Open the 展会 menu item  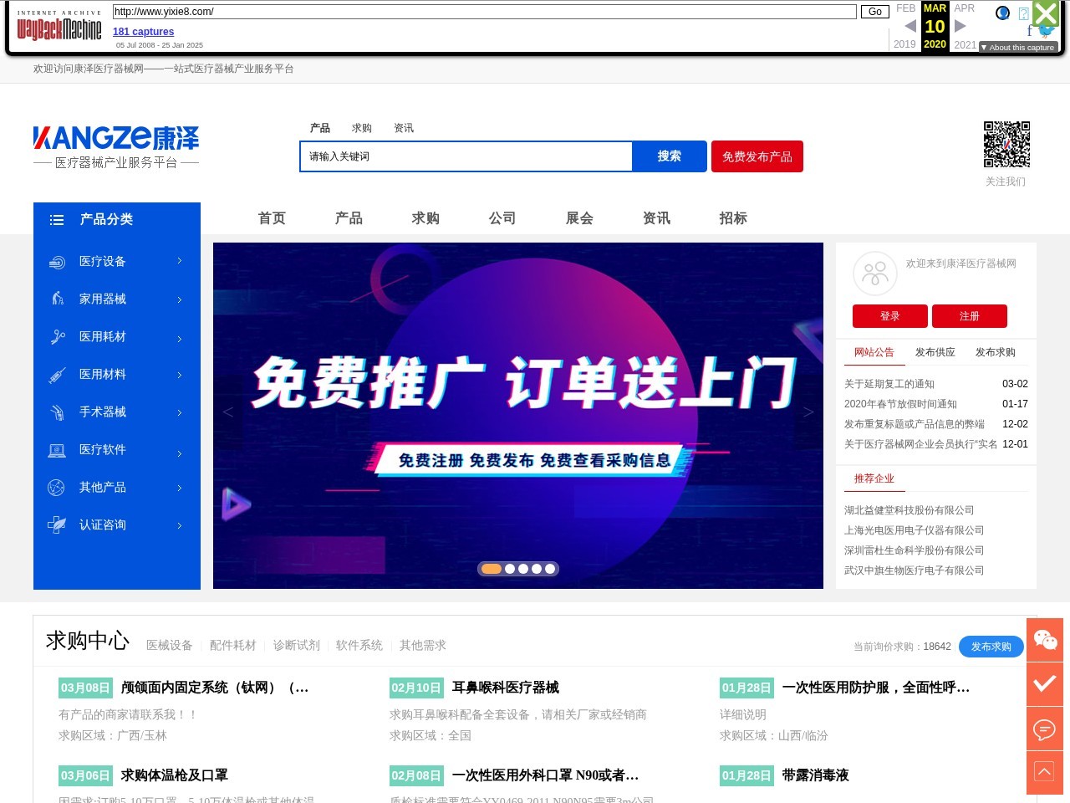(x=579, y=218)
